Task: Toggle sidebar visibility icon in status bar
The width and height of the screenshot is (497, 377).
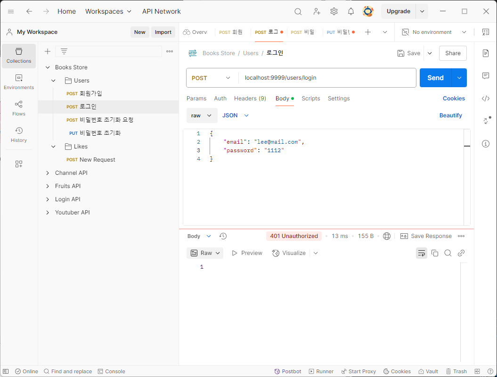Action: (6, 371)
